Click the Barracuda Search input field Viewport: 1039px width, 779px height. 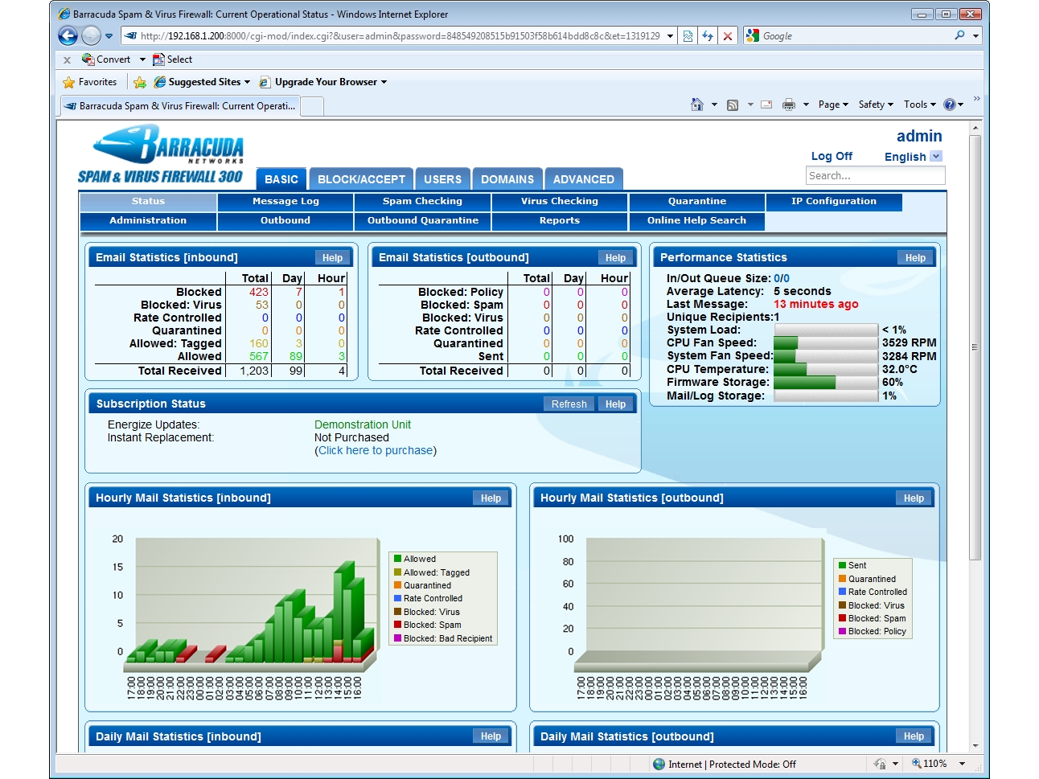pos(875,176)
